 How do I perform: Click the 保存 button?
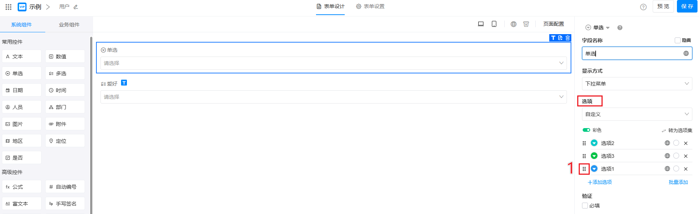[x=687, y=6]
